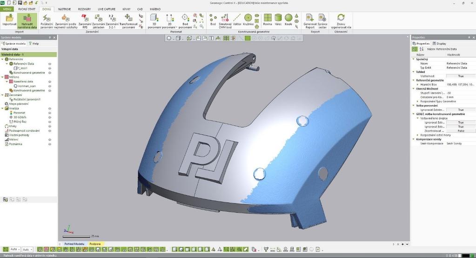Create a Vektor geometry
Image resolution: width=476 pixels, height=258 pixels.
(237, 20)
